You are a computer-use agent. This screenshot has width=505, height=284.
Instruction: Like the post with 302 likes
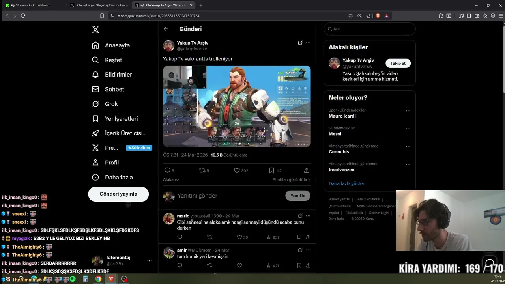(237, 170)
